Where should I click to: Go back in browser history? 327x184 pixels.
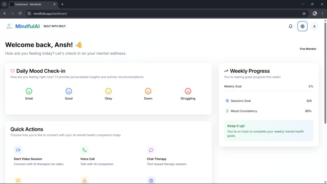(x=5, y=13)
